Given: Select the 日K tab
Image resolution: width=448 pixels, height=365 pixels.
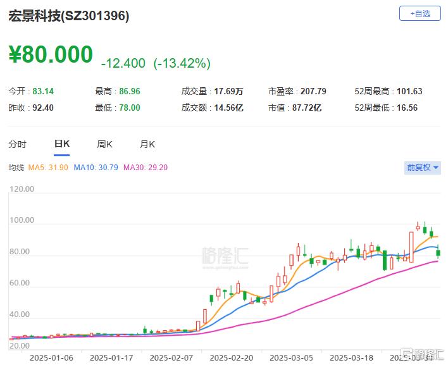Looking at the screenshot, I should [62, 144].
